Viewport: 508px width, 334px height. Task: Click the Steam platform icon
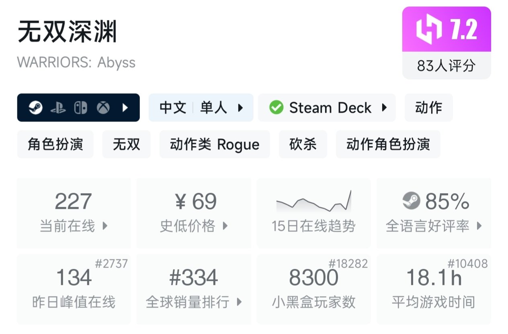point(36,108)
